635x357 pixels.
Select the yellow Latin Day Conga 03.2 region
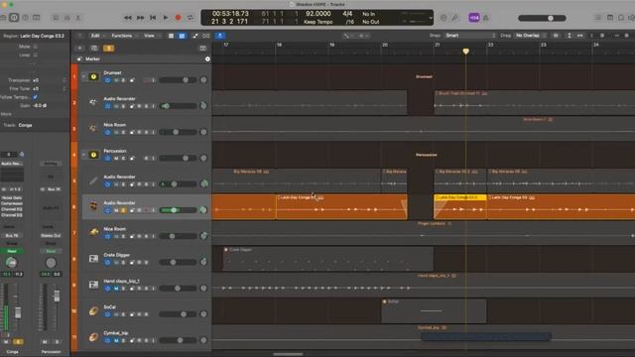pyautogui.click(x=460, y=207)
